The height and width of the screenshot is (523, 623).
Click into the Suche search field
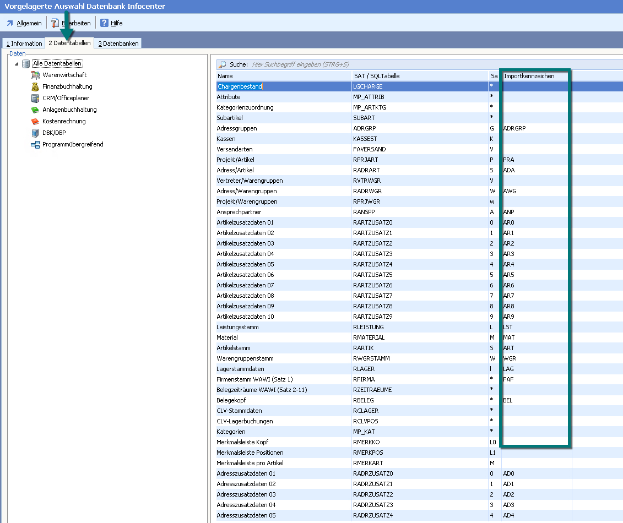[x=386, y=64]
